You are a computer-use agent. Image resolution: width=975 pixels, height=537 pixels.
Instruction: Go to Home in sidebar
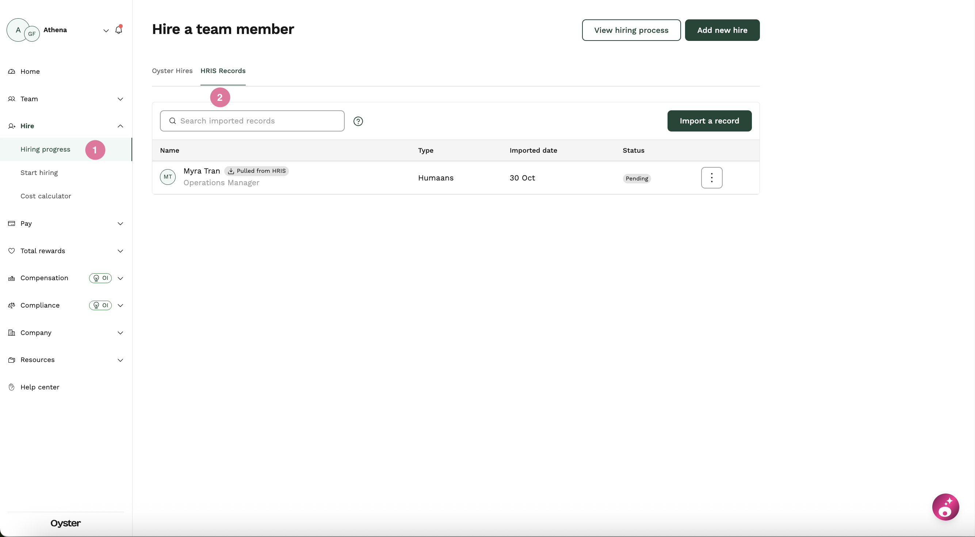30,72
